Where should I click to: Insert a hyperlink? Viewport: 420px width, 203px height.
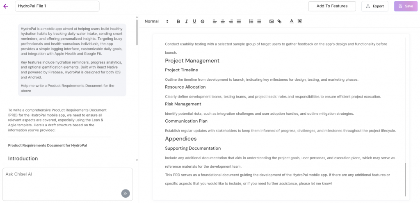[x=279, y=21]
